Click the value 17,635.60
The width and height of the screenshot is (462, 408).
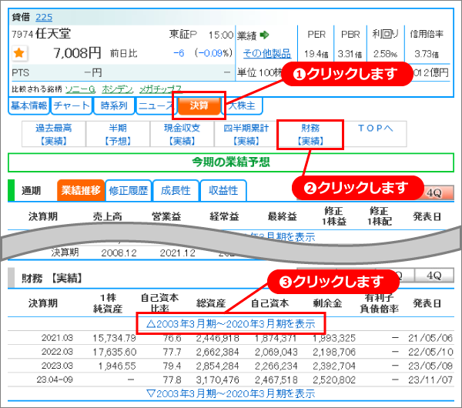pyautogui.click(x=114, y=352)
